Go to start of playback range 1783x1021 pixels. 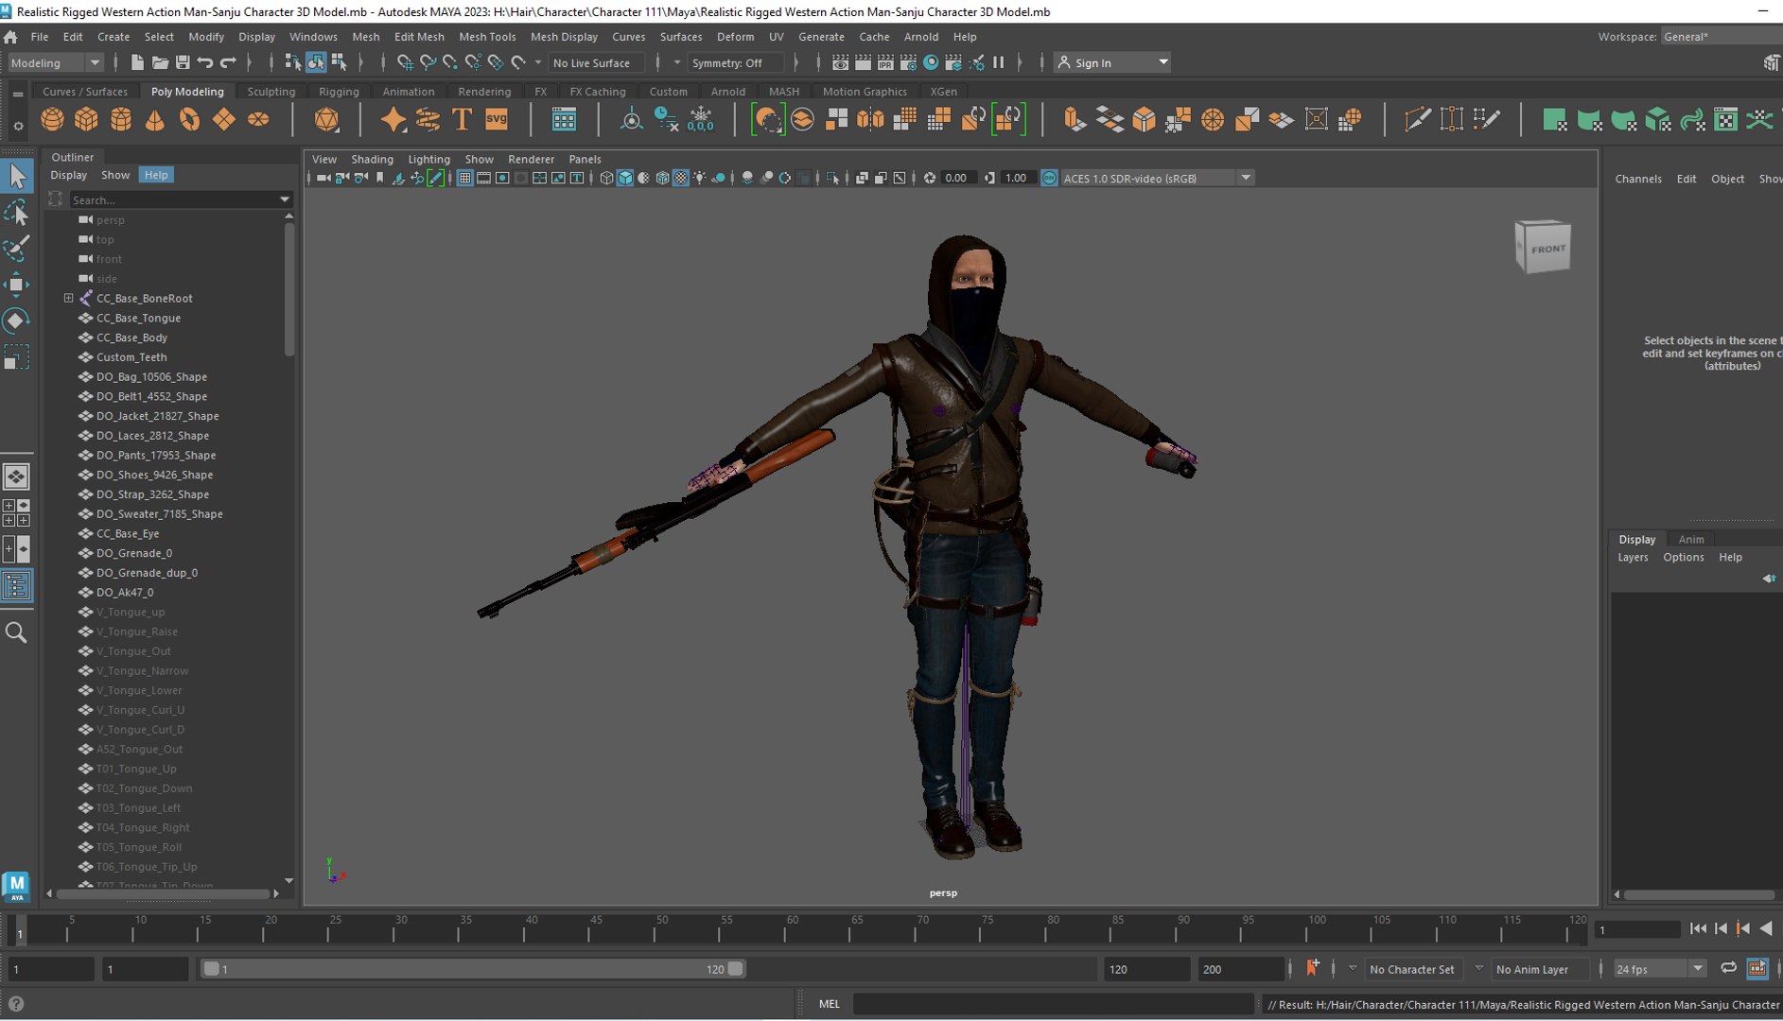click(x=1698, y=929)
